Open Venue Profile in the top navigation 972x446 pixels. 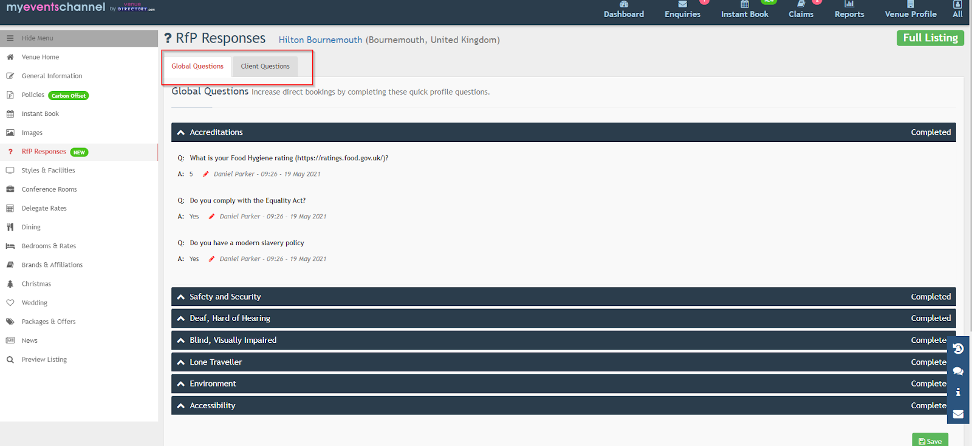(x=911, y=10)
